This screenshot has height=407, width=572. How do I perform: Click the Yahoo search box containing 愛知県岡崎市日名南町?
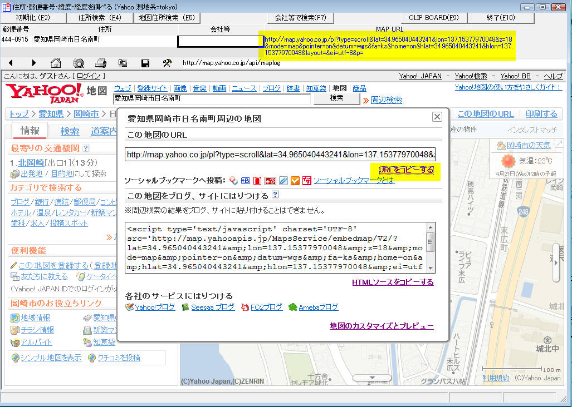pos(212,98)
